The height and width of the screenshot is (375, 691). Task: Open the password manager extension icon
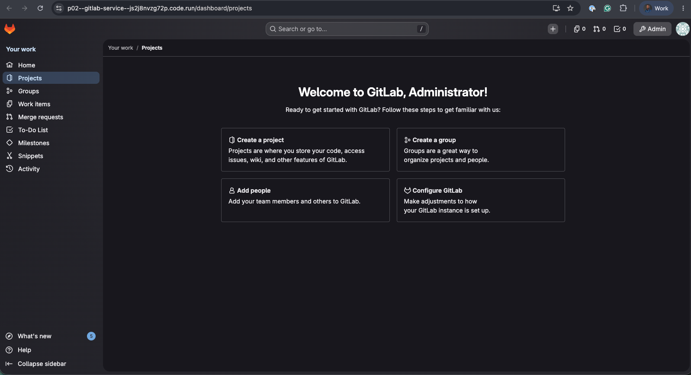click(592, 8)
